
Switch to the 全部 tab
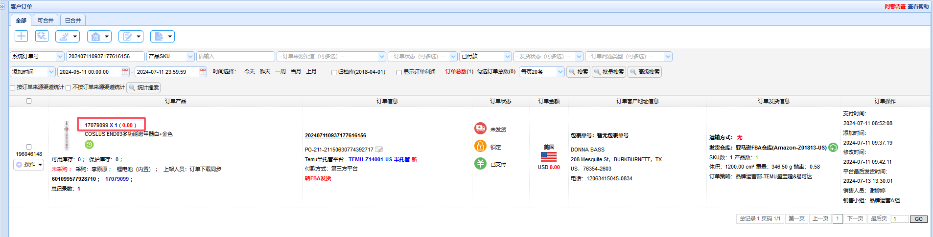coord(21,21)
